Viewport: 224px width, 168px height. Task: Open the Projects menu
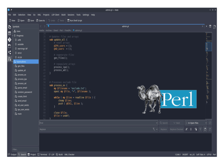point(46,15)
